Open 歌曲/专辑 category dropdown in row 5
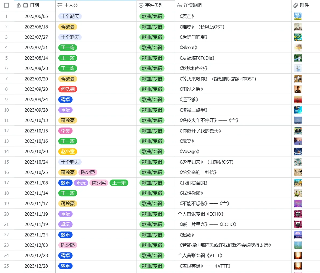The image size is (320, 273). pyautogui.click(x=152, y=58)
